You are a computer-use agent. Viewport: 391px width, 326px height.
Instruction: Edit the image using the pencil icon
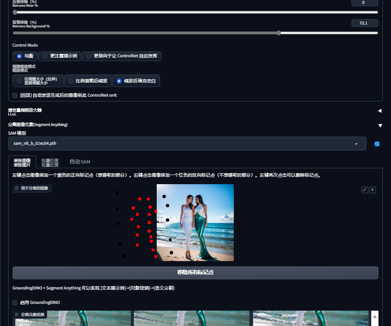coord(364,189)
